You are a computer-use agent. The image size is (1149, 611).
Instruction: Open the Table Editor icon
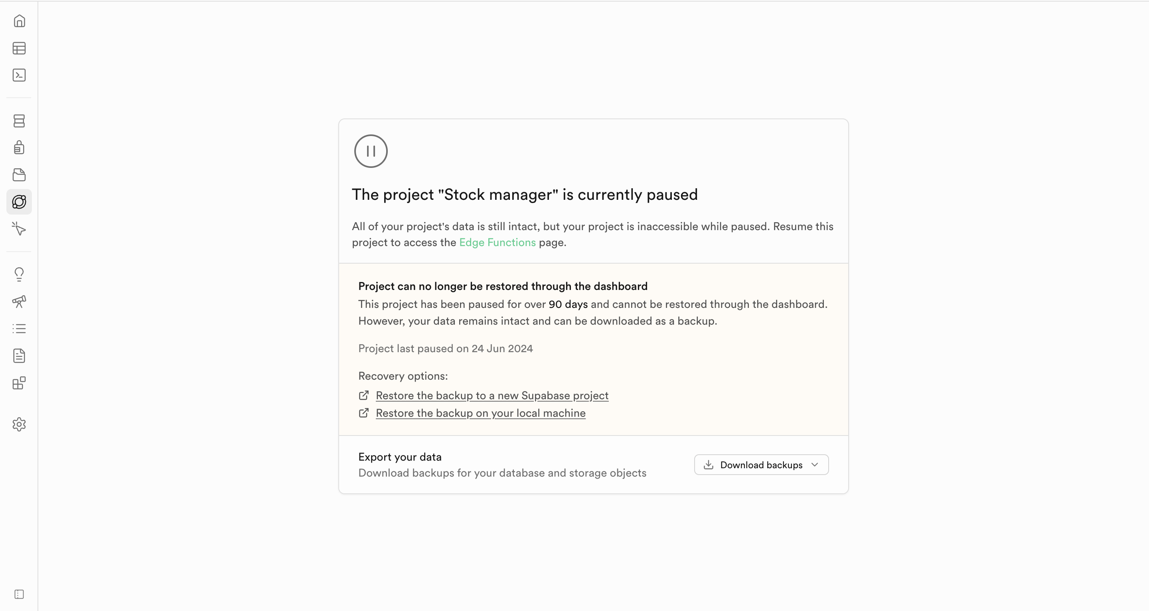(x=19, y=48)
